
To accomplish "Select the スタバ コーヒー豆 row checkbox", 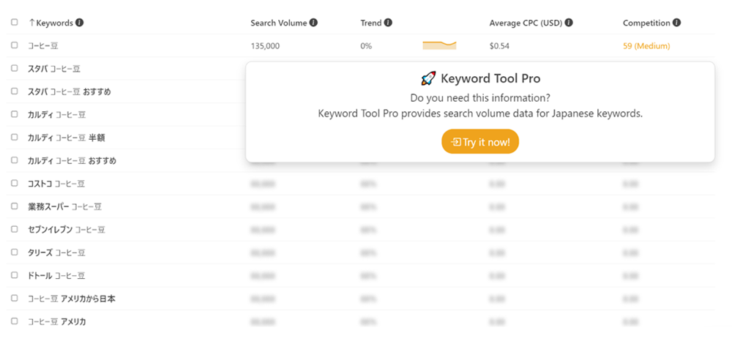I will 15,68.
